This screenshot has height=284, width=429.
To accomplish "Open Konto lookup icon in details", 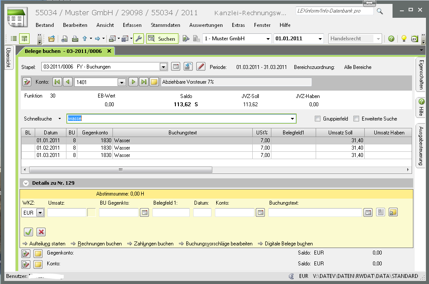I will click(x=260, y=212).
